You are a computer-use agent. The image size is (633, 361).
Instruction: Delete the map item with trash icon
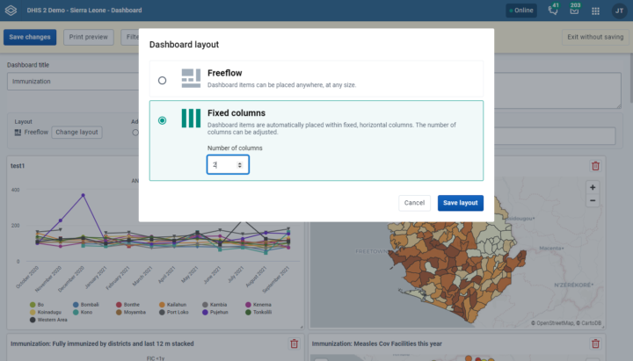(595, 166)
